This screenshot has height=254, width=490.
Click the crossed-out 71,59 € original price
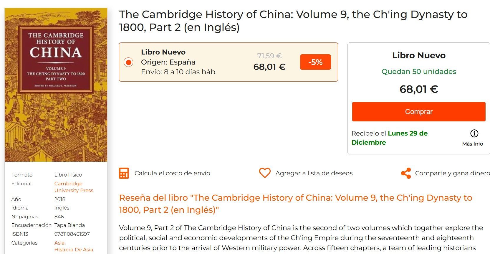click(x=269, y=56)
